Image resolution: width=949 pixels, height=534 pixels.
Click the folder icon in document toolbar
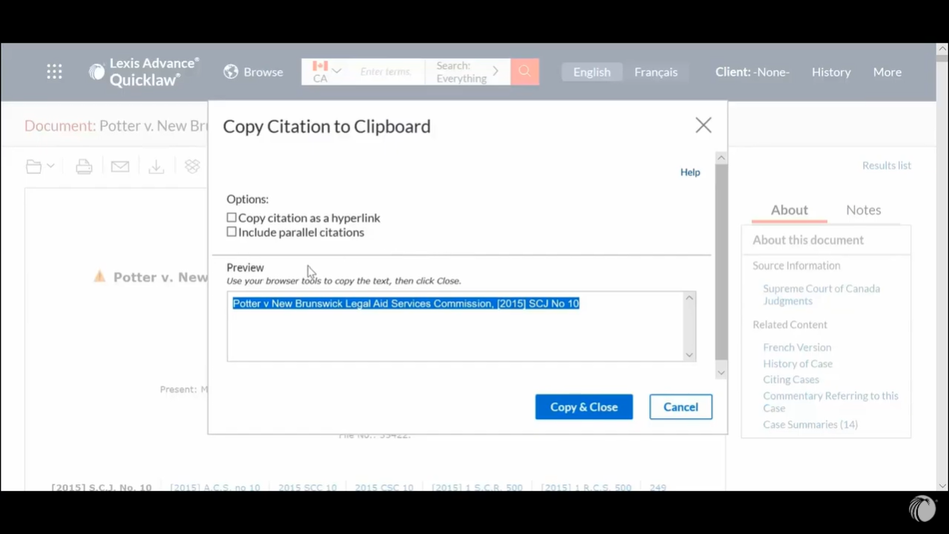coord(34,166)
